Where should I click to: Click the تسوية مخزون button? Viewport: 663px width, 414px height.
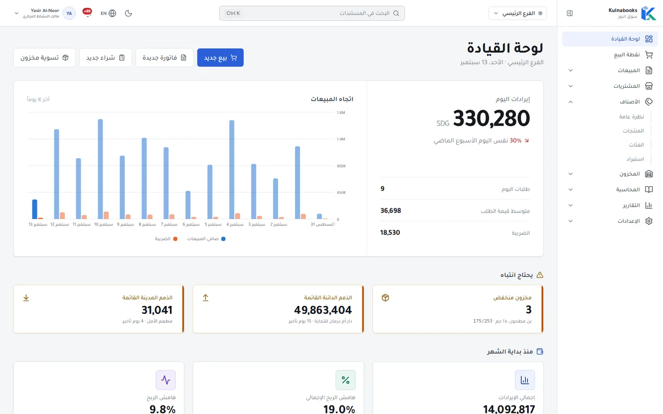point(45,57)
